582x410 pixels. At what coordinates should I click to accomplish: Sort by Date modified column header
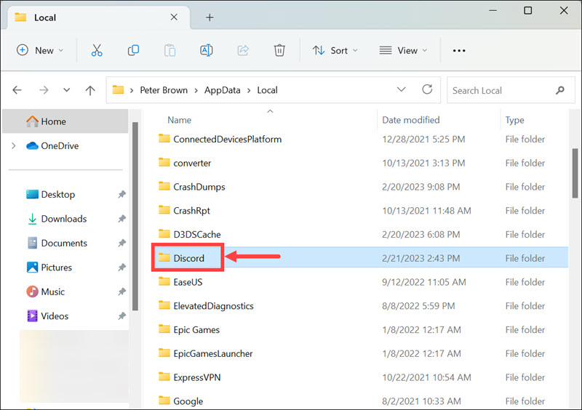point(411,120)
